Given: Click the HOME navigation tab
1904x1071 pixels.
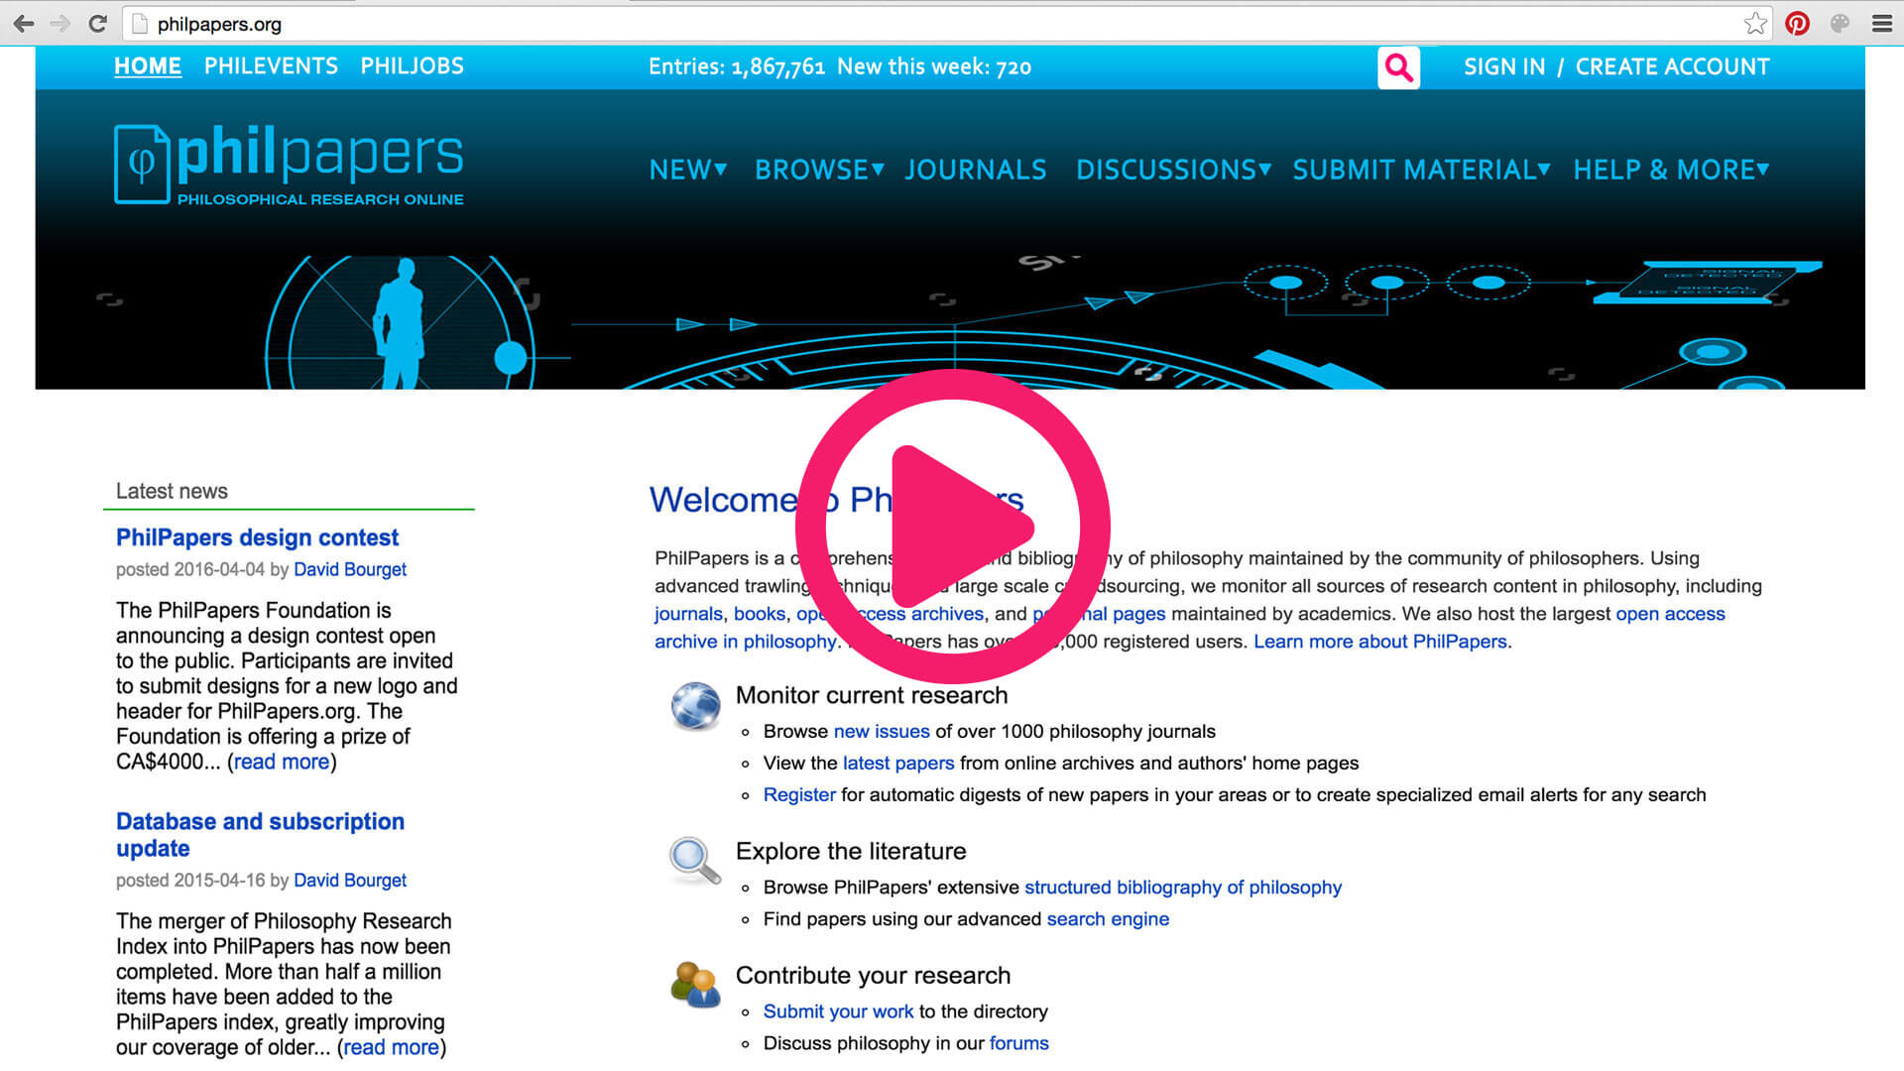Looking at the screenshot, I should [148, 66].
